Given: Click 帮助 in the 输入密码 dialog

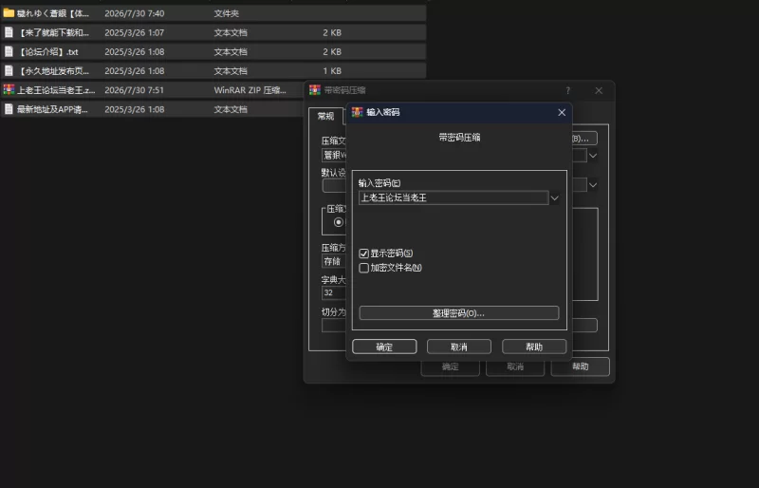Looking at the screenshot, I should pos(534,347).
